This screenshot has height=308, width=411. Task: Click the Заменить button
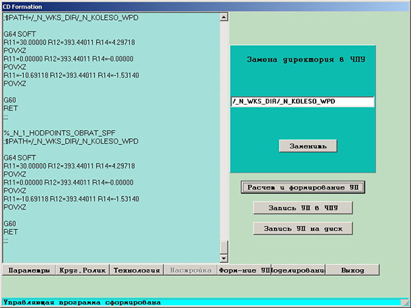(308, 146)
